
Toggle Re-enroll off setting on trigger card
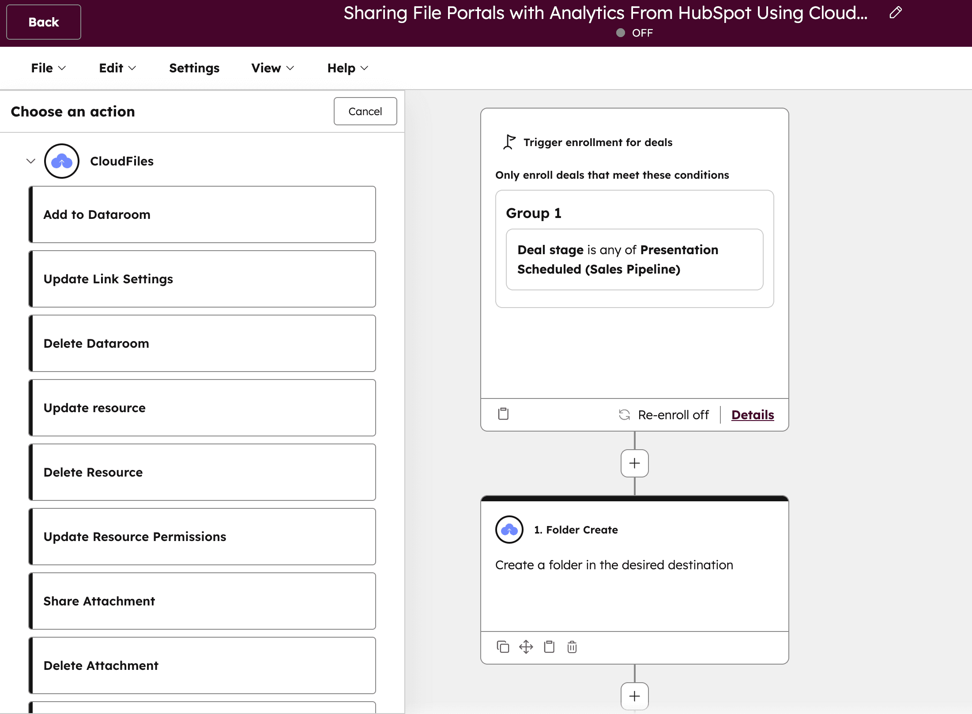[664, 414]
